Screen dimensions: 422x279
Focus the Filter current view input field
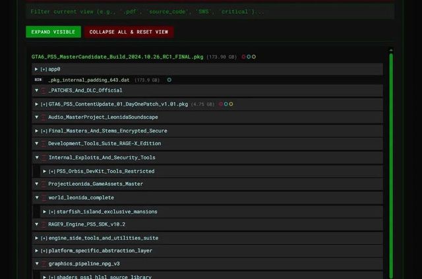(210, 11)
